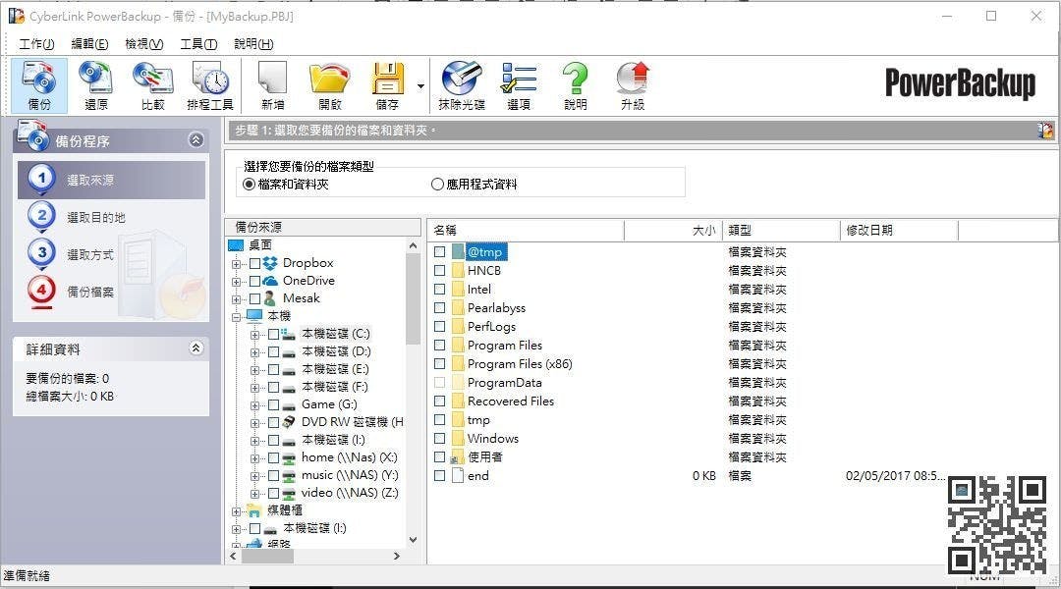1061x589 pixels.
Task: Click tree horizontal scrollbar right arrow
Action: pyautogui.click(x=397, y=556)
